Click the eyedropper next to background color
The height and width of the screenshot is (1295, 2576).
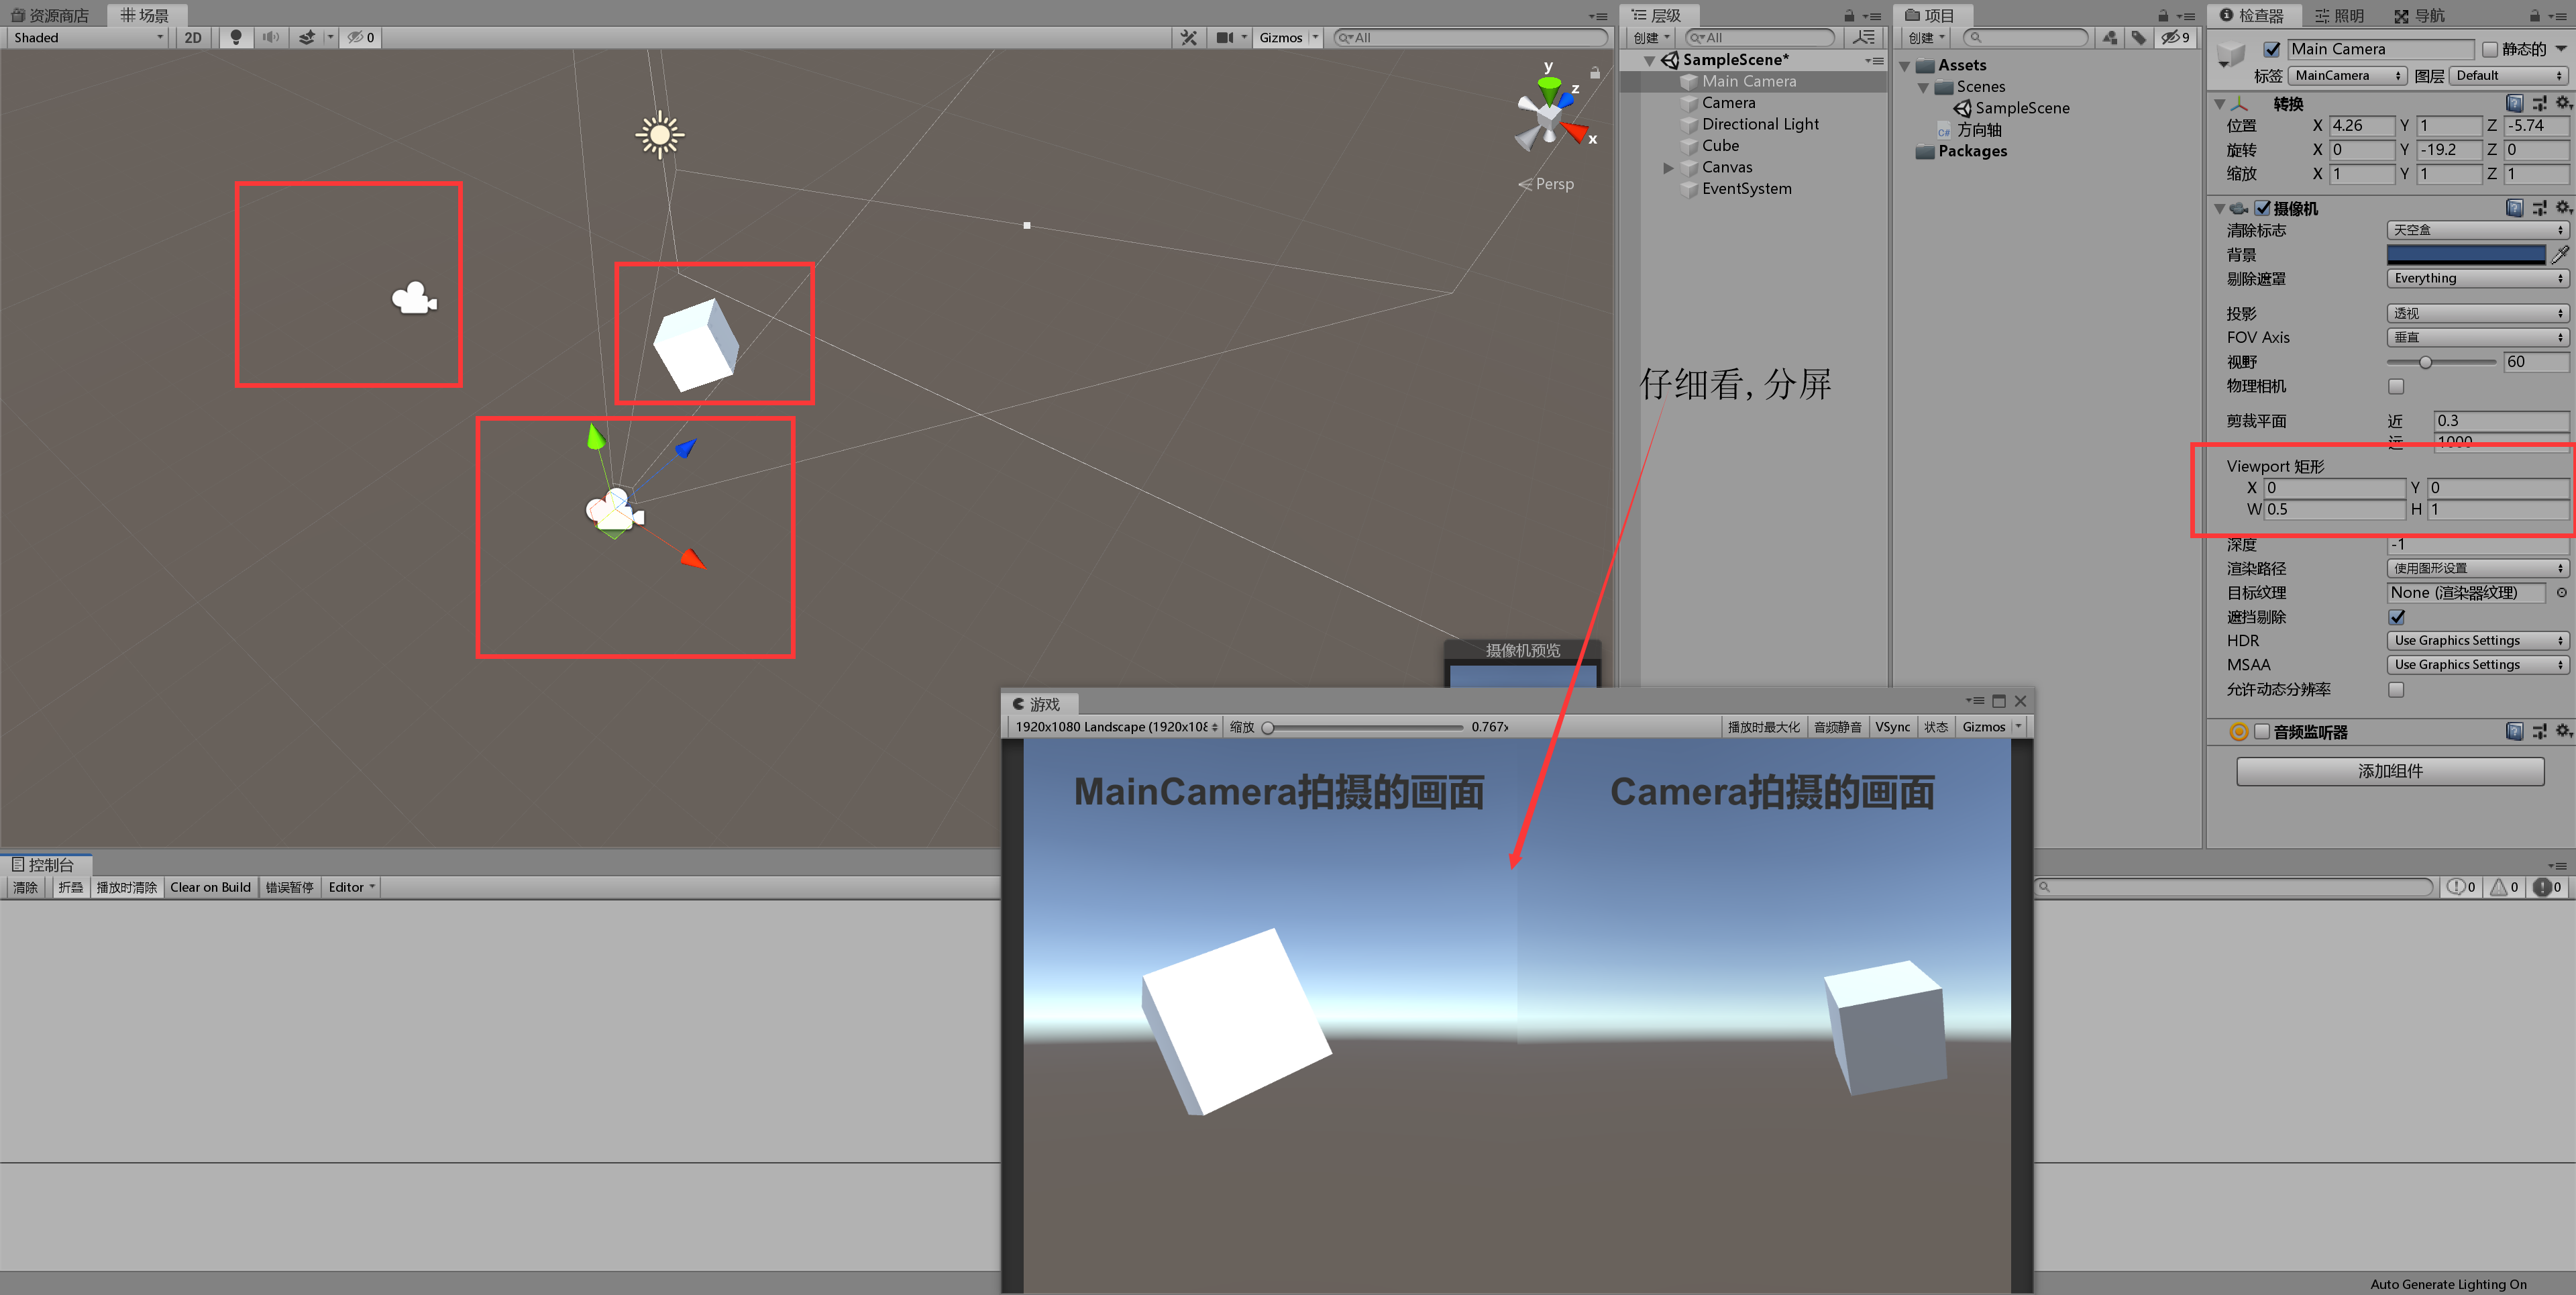2560,254
